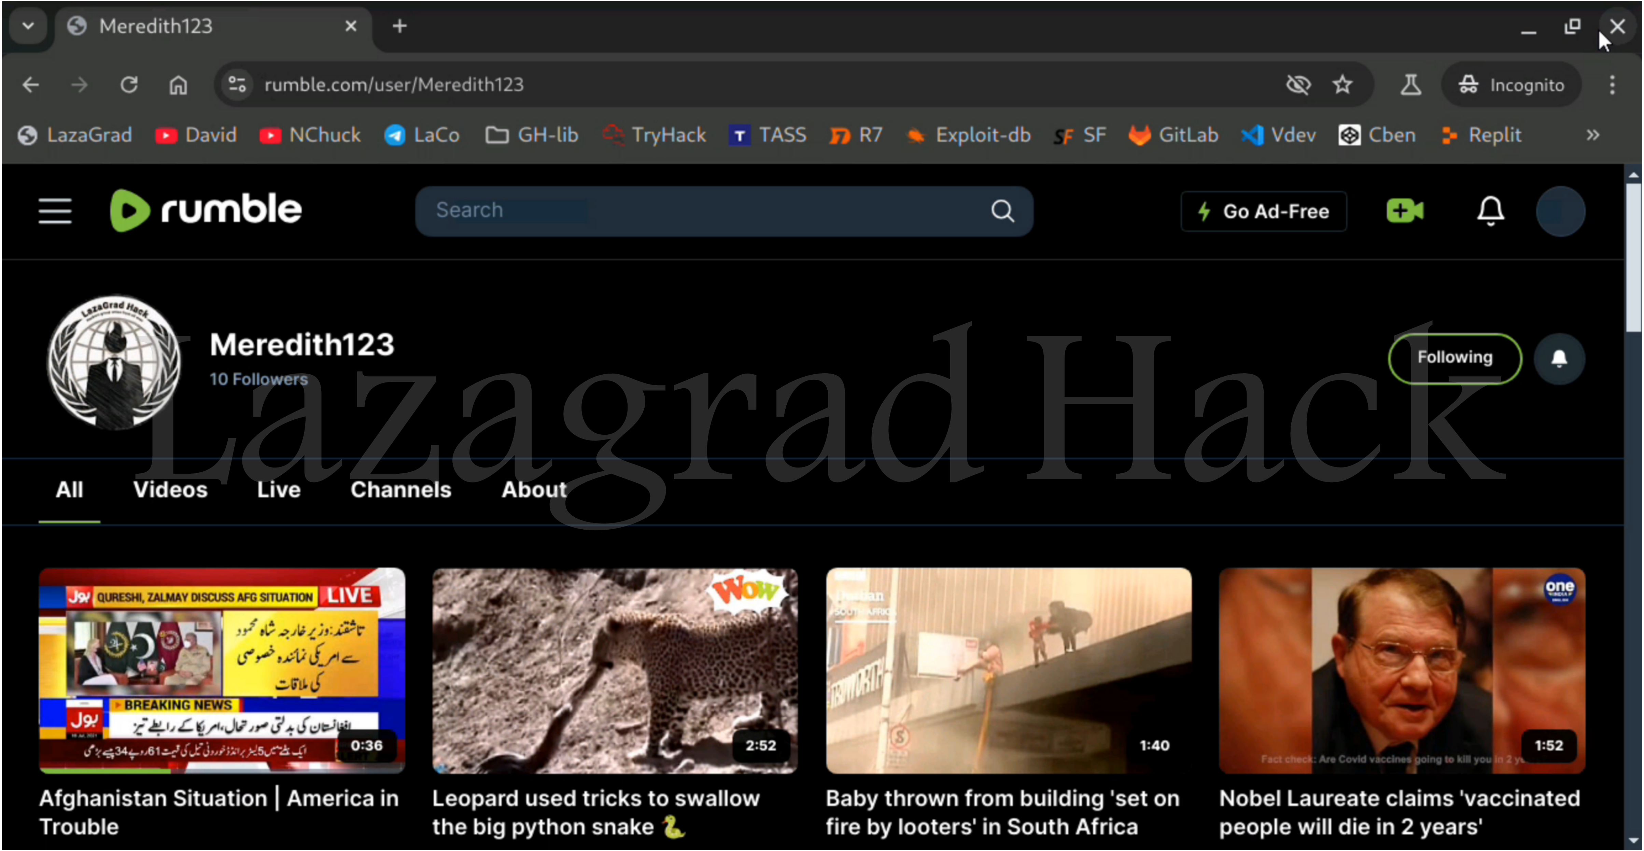The width and height of the screenshot is (1644, 851).
Task: Switch to the Videos tab
Action: tap(170, 490)
